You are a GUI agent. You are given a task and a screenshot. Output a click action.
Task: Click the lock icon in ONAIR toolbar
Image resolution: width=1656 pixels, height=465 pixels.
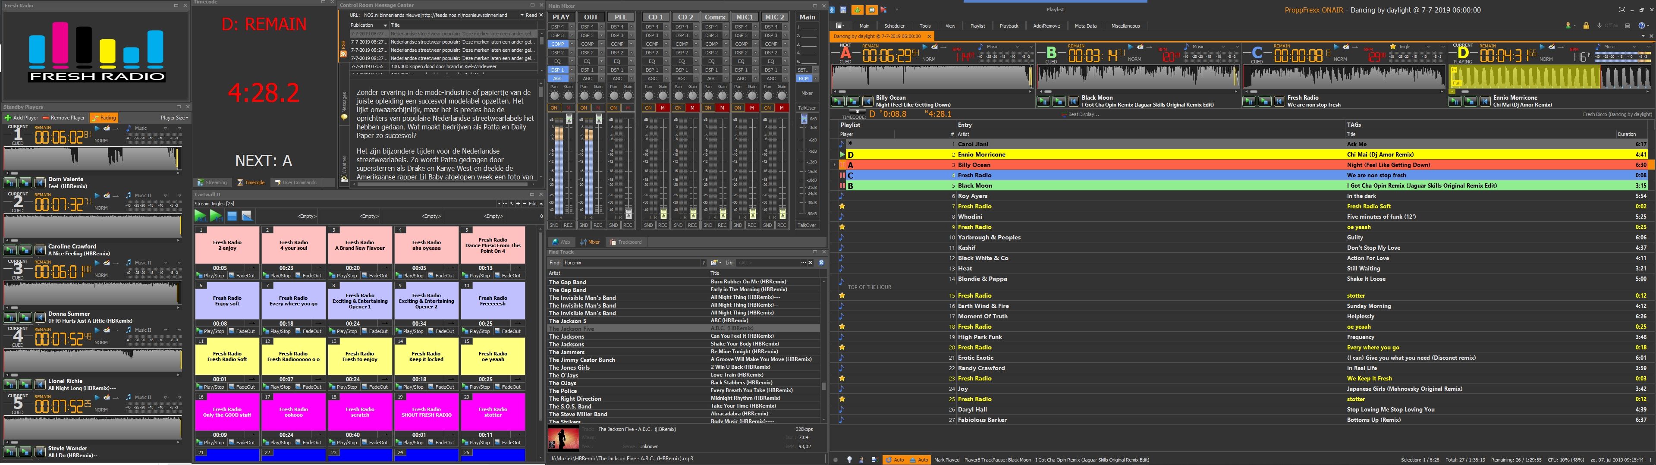[x=1586, y=26]
